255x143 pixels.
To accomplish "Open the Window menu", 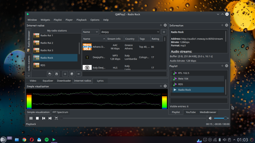I will pyautogui.click(x=32, y=20).
